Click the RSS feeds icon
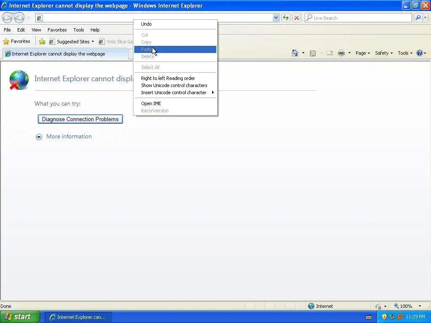This screenshot has width=431, height=323. point(313,53)
